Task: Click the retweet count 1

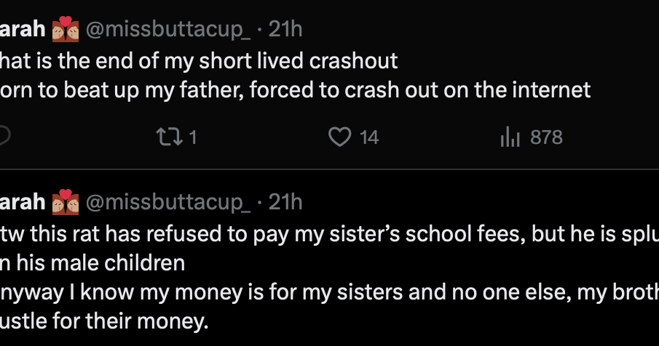Action: point(192,137)
